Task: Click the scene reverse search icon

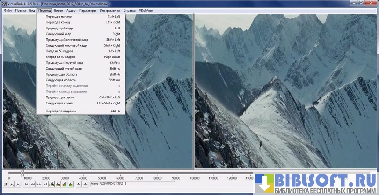Action: pos(64,184)
